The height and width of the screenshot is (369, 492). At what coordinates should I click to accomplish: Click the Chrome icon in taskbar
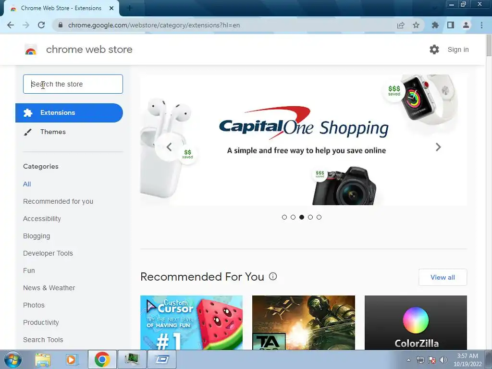click(102, 359)
